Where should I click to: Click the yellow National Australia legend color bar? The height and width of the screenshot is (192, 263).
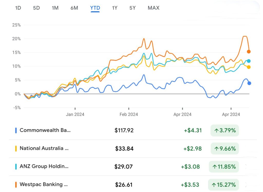click(16, 148)
